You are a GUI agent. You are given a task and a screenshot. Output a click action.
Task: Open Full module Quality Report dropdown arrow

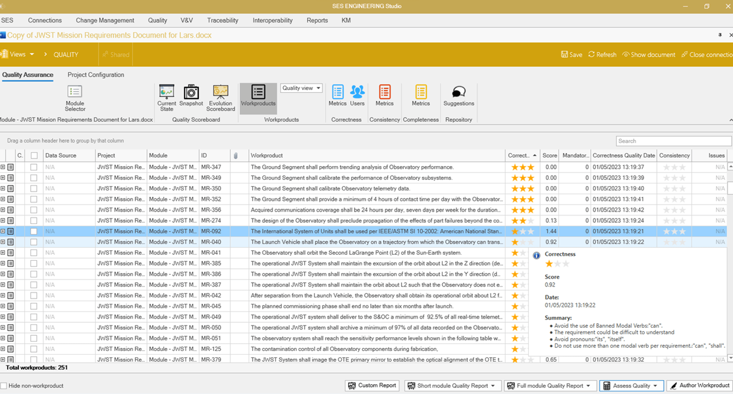[588, 386]
